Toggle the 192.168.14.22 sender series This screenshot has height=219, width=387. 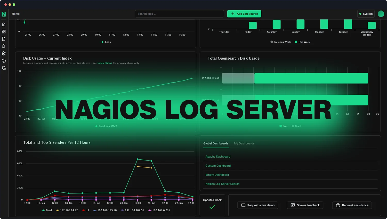(67, 210)
